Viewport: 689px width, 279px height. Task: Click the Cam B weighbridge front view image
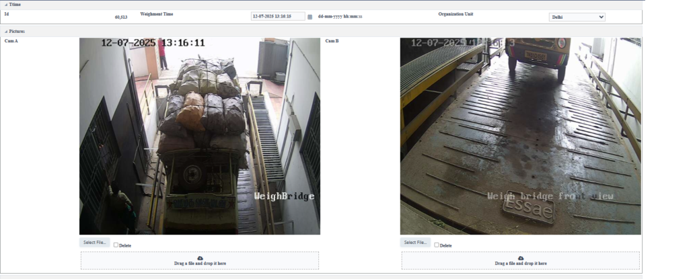click(x=520, y=136)
